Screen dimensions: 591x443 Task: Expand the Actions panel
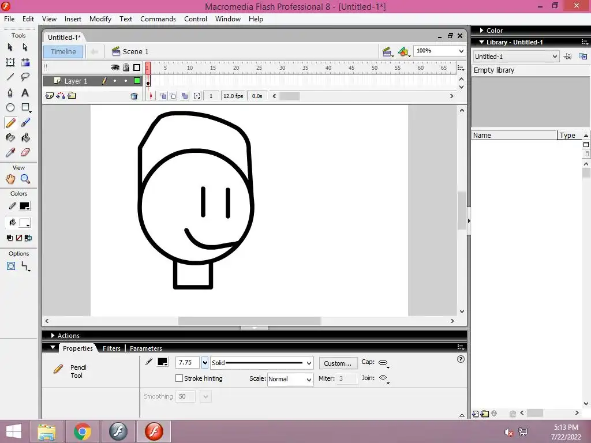pyautogui.click(x=68, y=336)
